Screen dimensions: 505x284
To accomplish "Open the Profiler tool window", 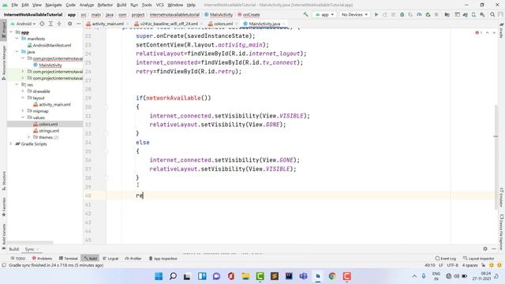I will coord(133,258).
